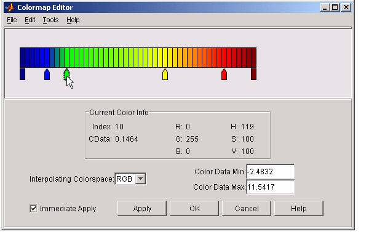Click the Cancel button
369x234 pixels.
(x=247, y=209)
